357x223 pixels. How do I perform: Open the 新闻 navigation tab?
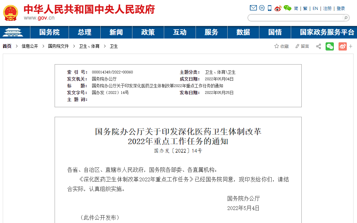coord(116,32)
